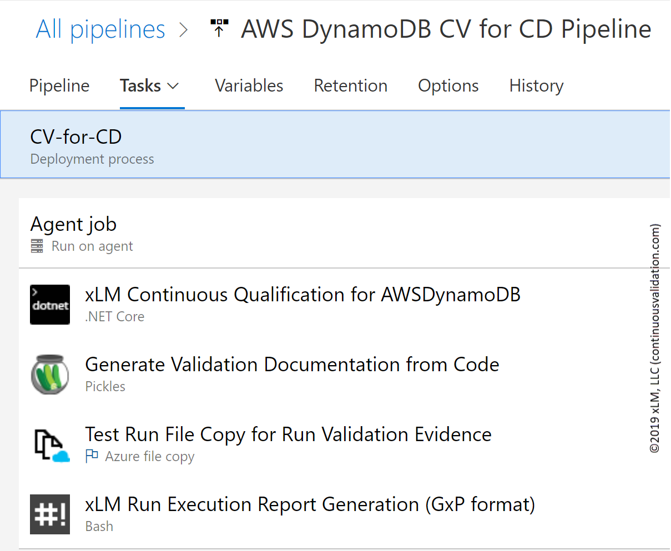Select xLM Run Execution Report Generation task
Image resolution: width=671 pixels, height=551 pixels.
310,505
